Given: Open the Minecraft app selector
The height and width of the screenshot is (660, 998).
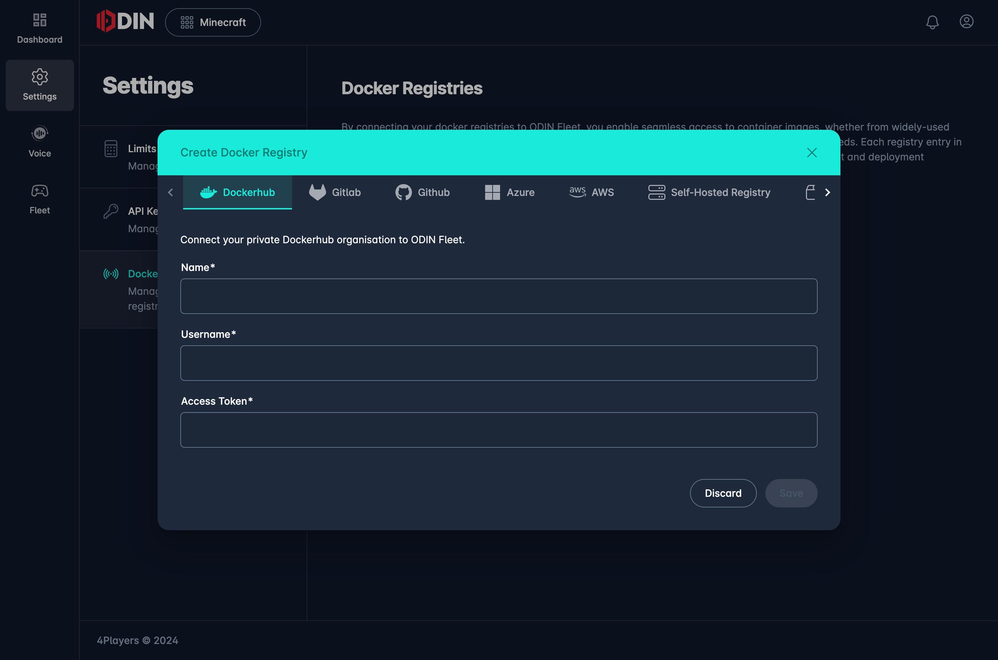Looking at the screenshot, I should click(213, 22).
